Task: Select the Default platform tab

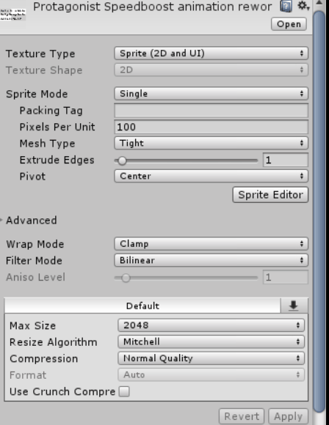Action: [x=142, y=306]
